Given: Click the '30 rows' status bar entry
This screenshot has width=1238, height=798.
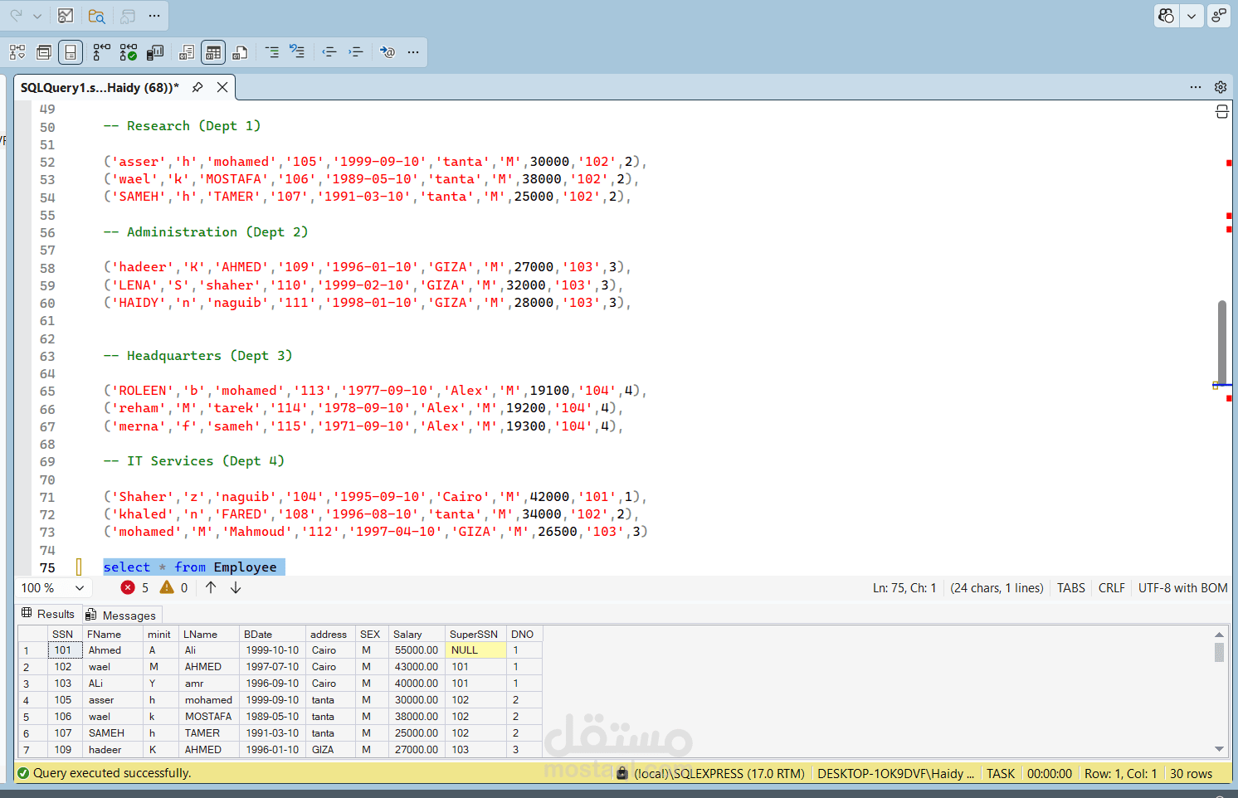Looking at the screenshot, I should (1191, 773).
